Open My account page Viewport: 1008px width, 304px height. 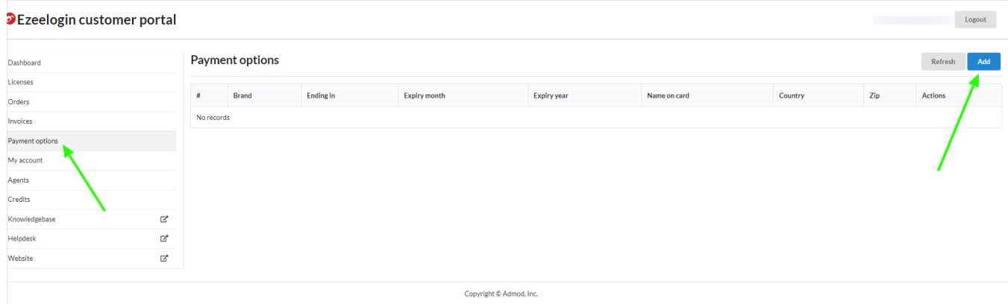coord(92,160)
